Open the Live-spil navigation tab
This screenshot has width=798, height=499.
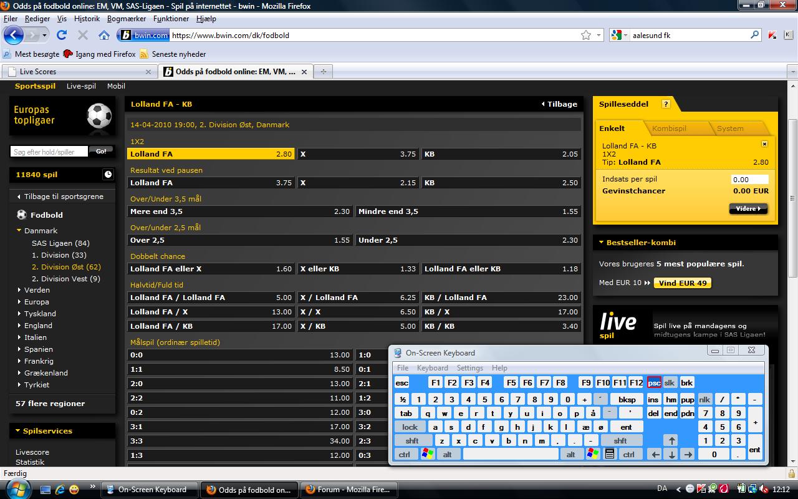pyautogui.click(x=81, y=86)
